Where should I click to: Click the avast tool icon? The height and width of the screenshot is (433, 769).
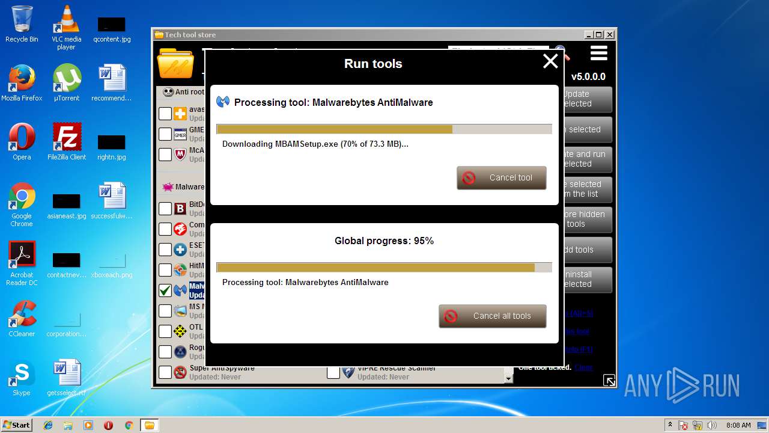click(180, 114)
